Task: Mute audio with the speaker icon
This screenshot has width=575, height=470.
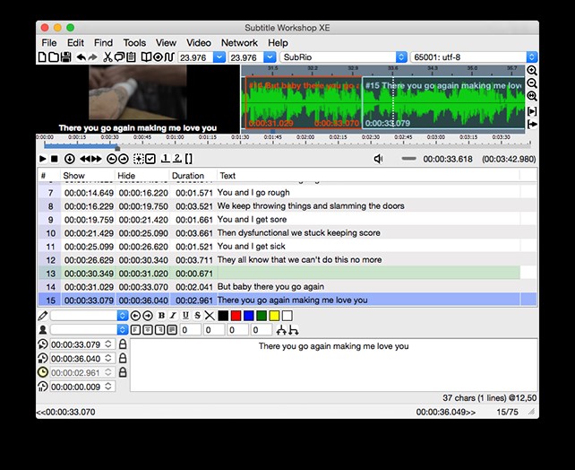Action: pyautogui.click(x=379, y=159)
